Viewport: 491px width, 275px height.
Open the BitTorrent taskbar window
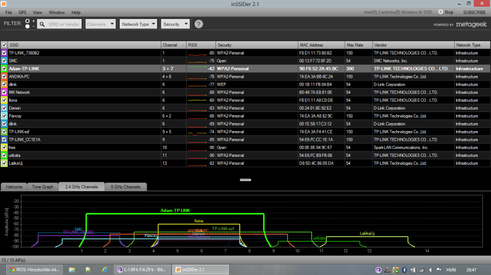click(x=142, y=269)
